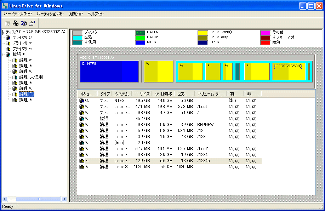
Task: Open partition properties from the toolbar
Action: tap(32, 23)
